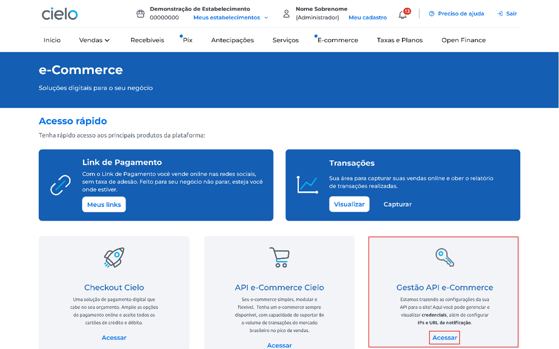
Task: Expand Meus estabelecimentos dropdown
Action: click(231, 18)
